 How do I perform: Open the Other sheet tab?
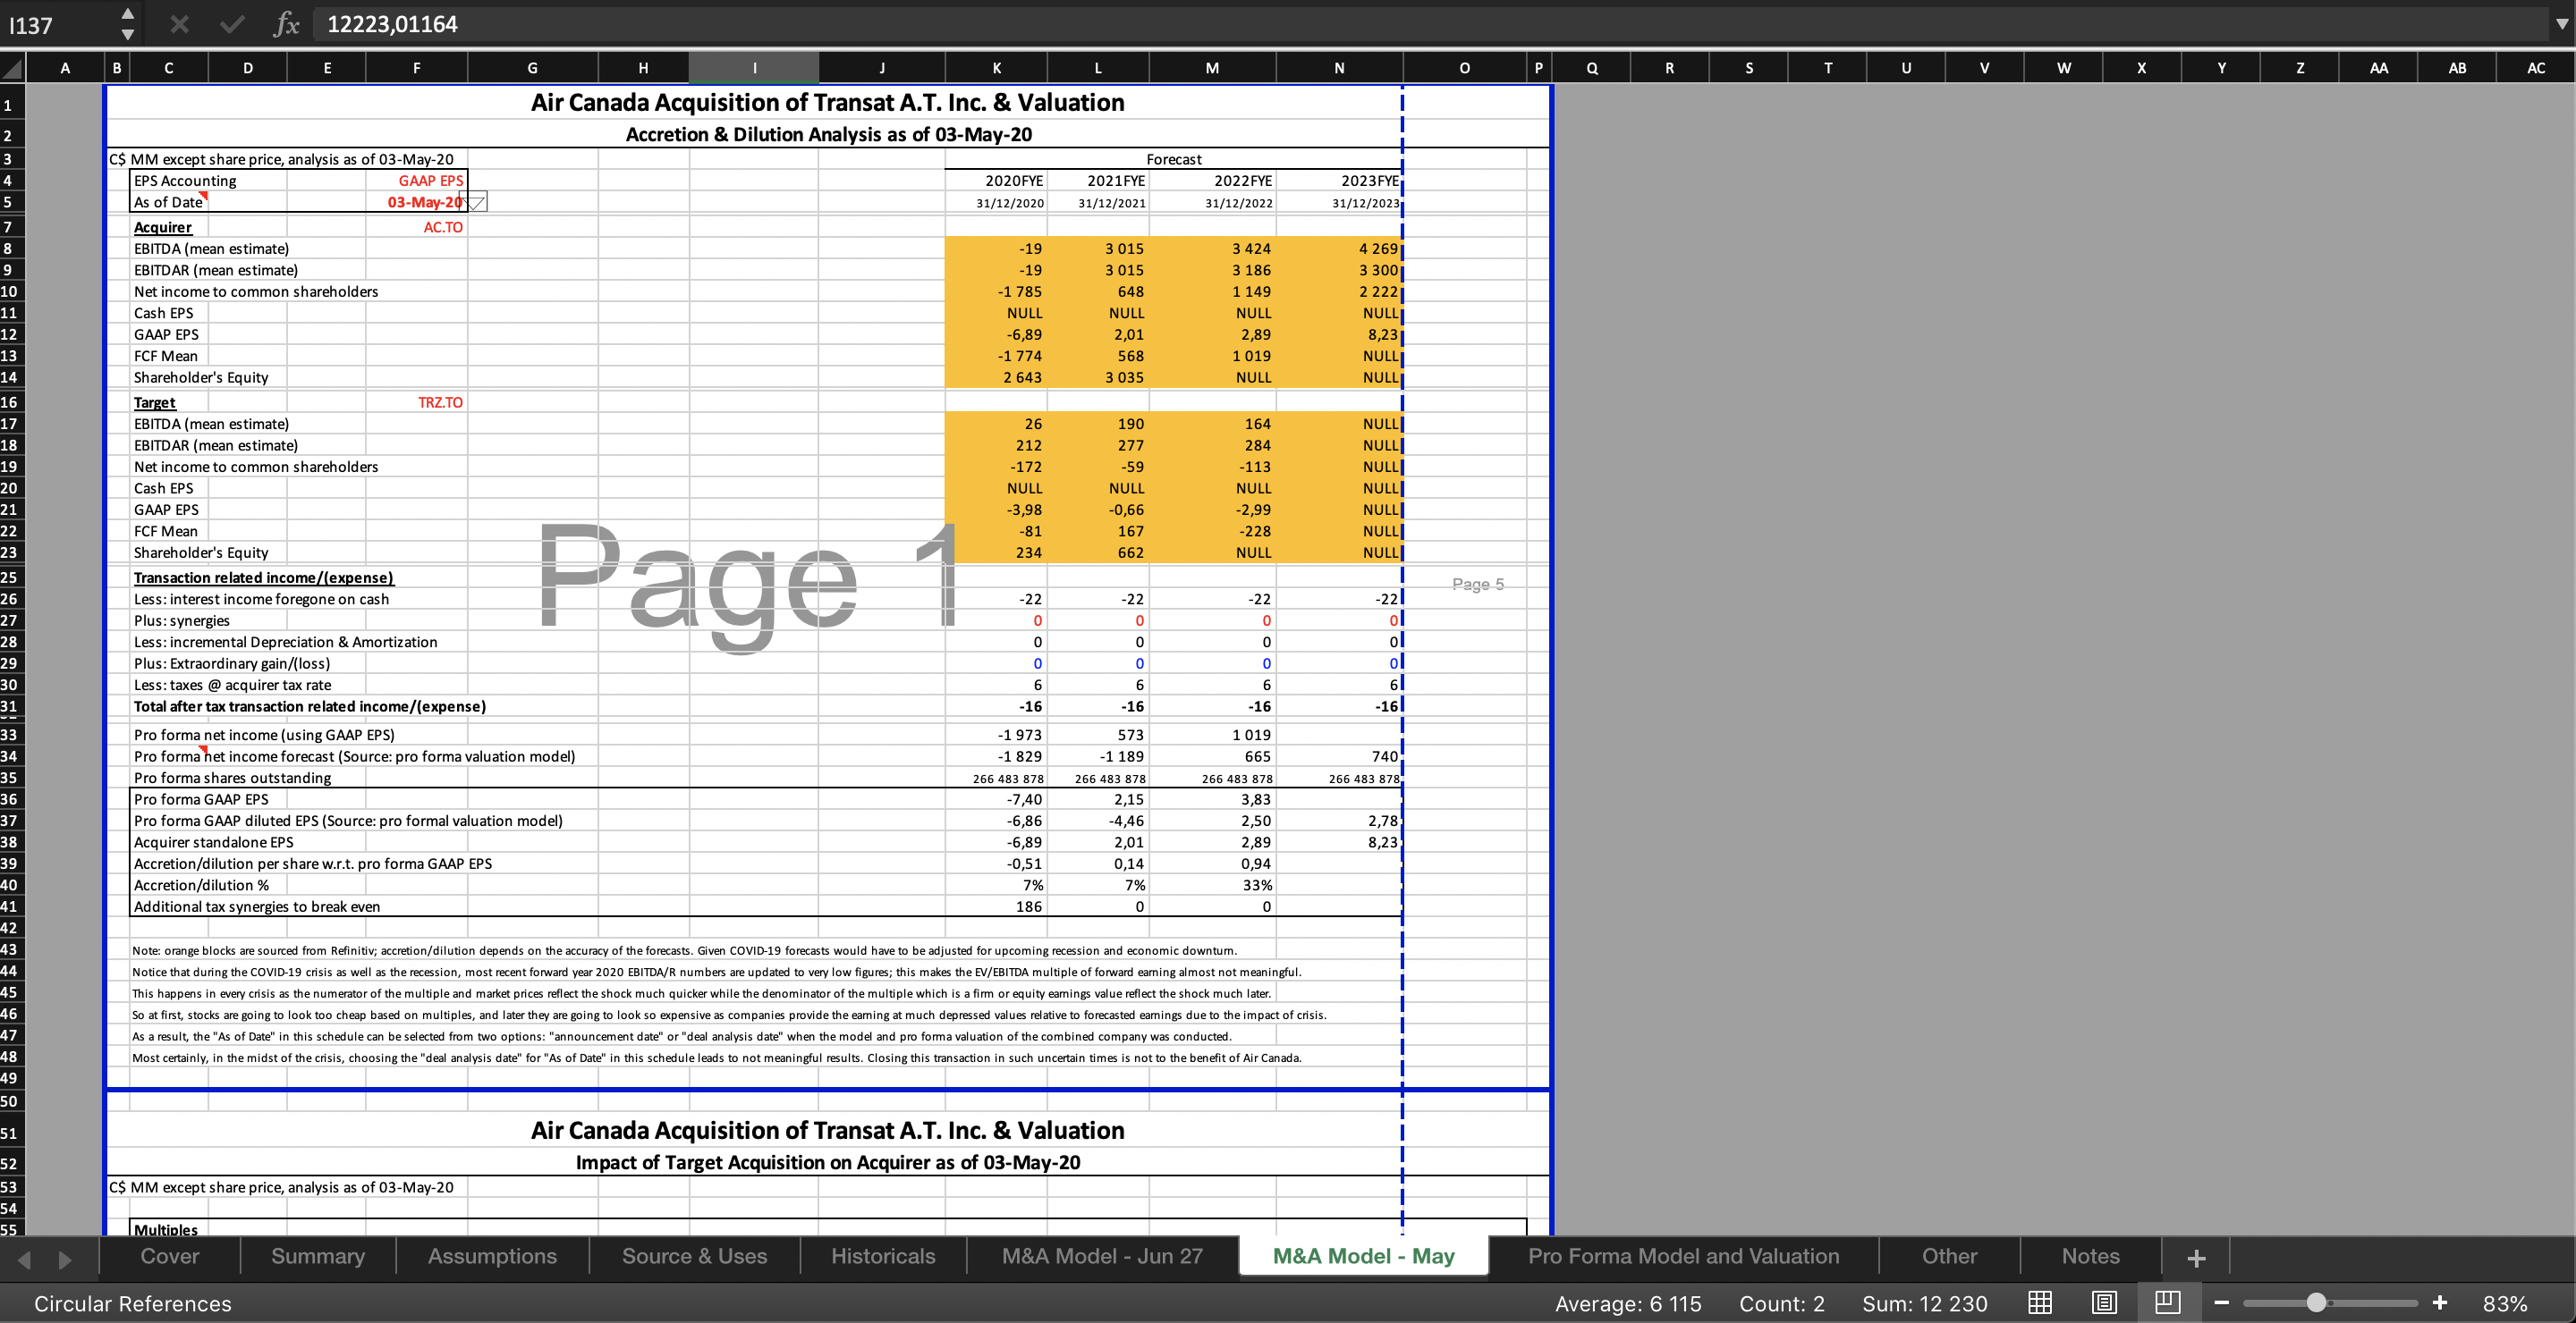pyautogui.click(x=1949, y=1256)
